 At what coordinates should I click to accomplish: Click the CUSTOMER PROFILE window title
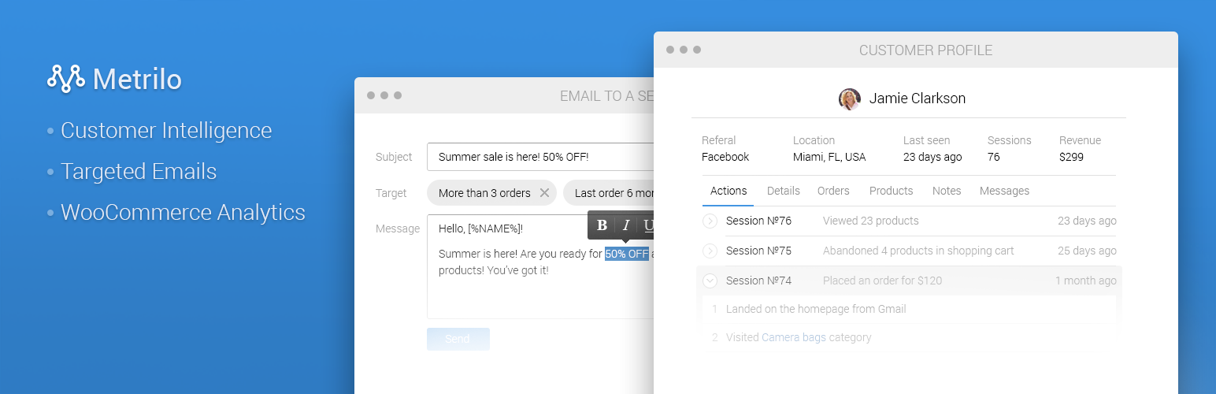tap(925, 50)
